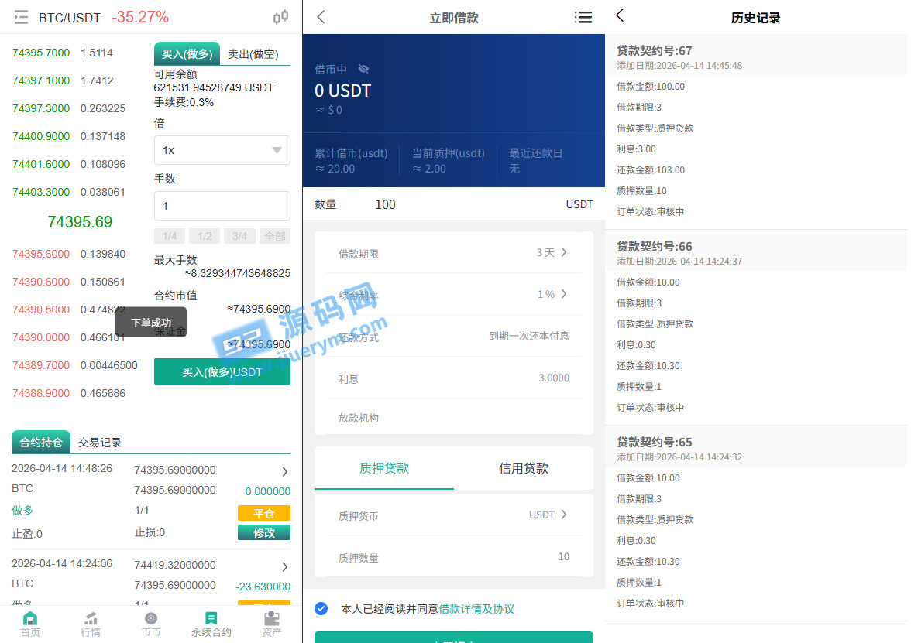Open the 币币 spot trading tab

coord(151,624)
